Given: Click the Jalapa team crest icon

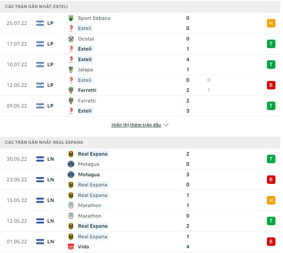Looking at the screenshot, I should [x=71, y=70].
